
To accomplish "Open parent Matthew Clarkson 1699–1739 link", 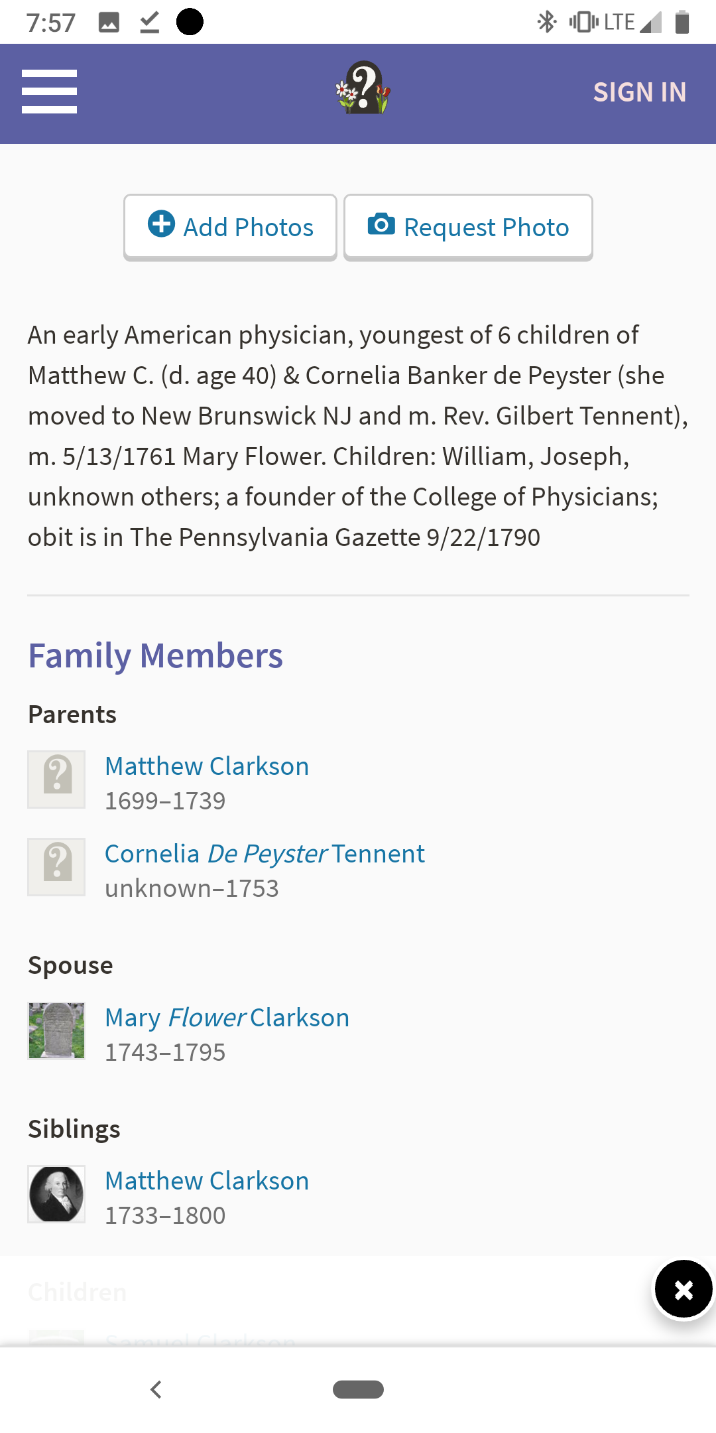I will click(x=207, y=766).
